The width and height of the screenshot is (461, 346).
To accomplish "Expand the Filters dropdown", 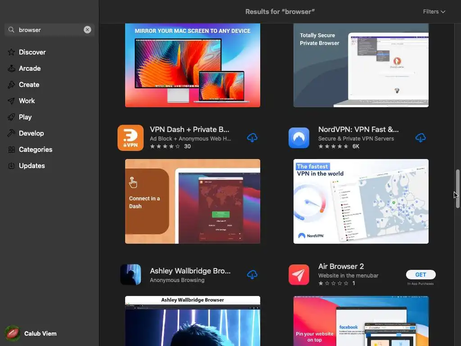I will (434, 11).
